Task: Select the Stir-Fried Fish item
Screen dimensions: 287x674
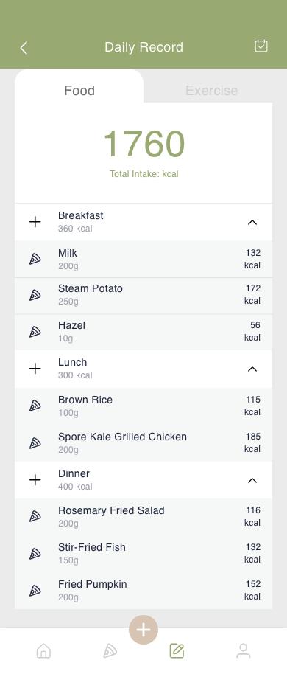Action: point(143,553)
